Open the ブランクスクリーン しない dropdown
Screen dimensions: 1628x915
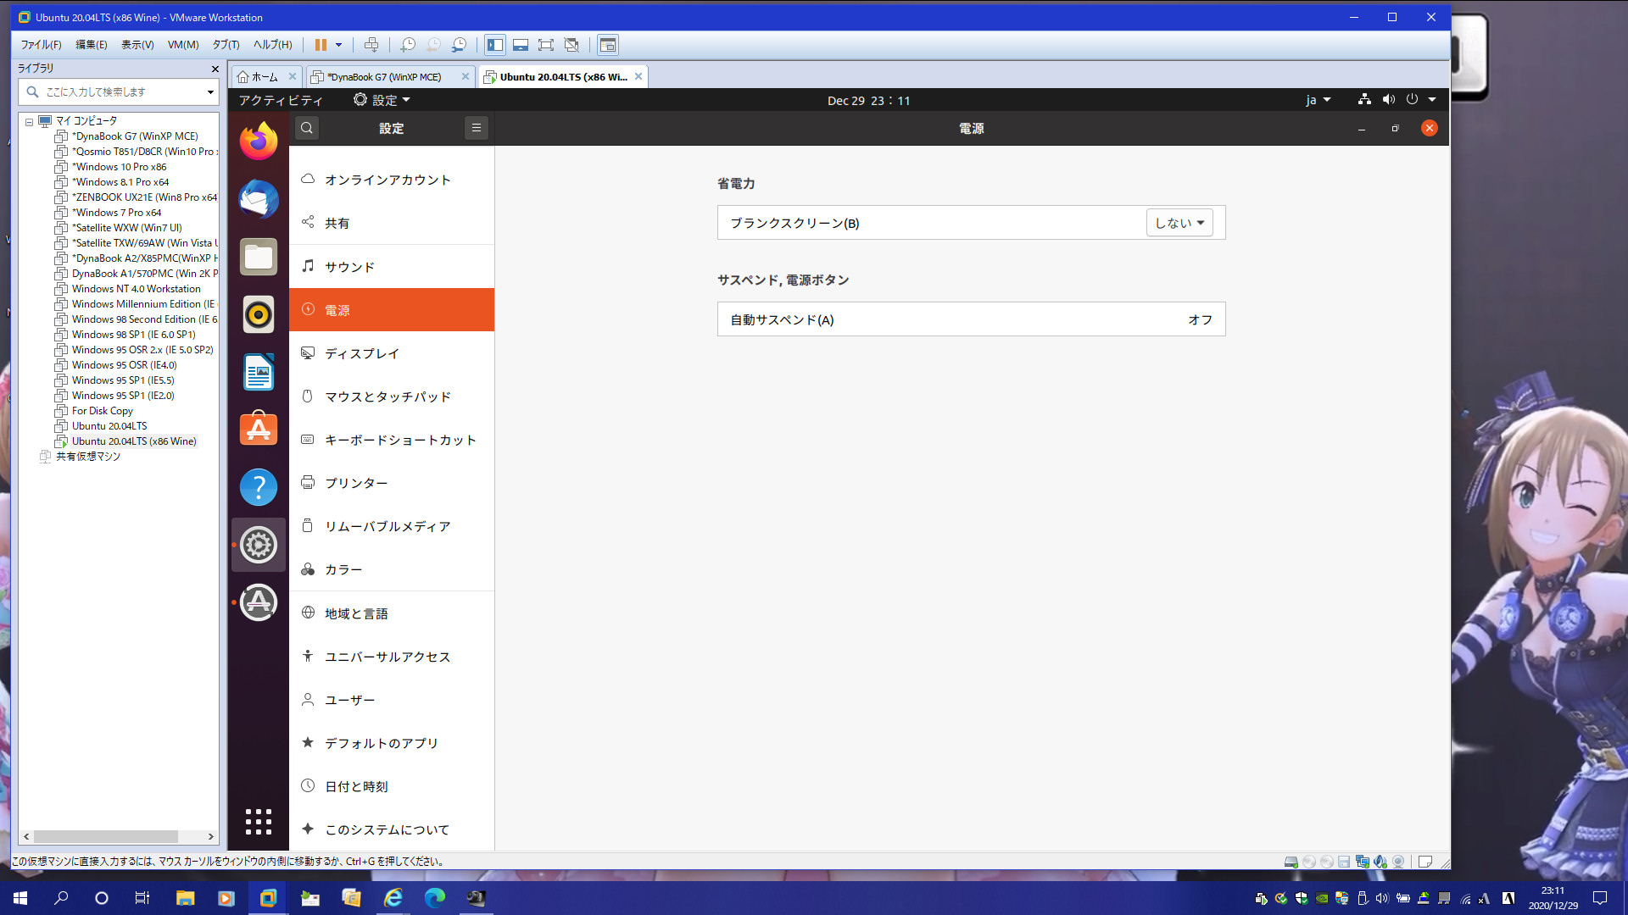(x=1179, y=223)
